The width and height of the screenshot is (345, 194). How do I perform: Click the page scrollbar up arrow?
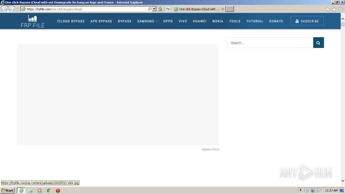[x=343, y=19]
